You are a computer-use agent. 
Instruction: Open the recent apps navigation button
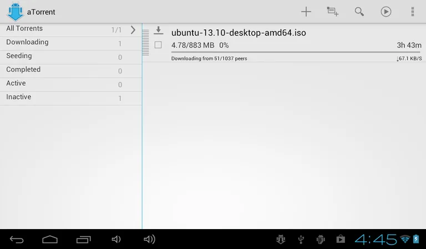click(83, 240)
